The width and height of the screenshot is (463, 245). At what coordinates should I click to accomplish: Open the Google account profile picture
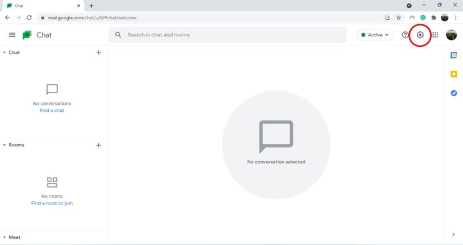(451, 35)
